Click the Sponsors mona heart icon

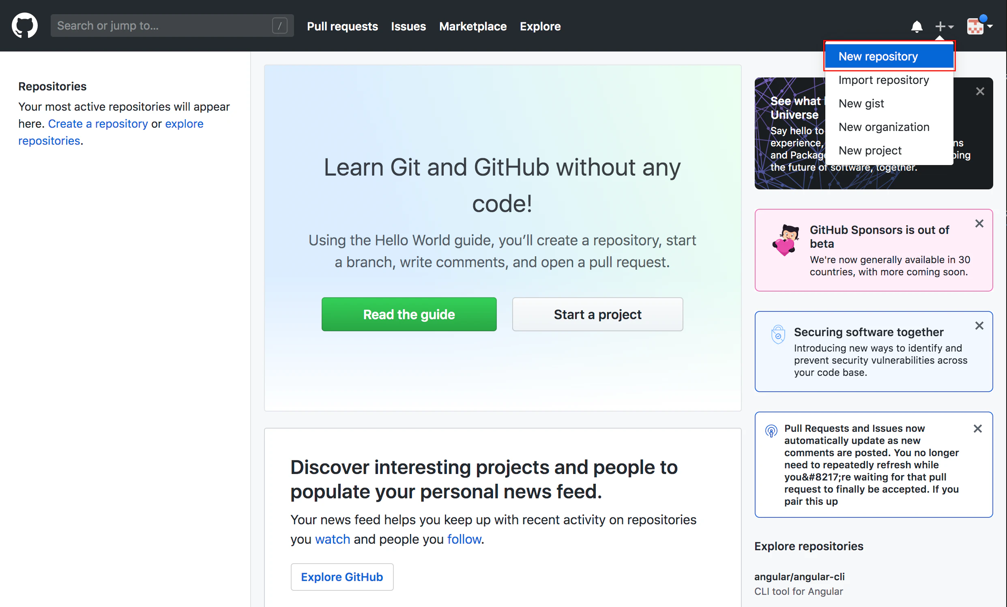(785, 240)
